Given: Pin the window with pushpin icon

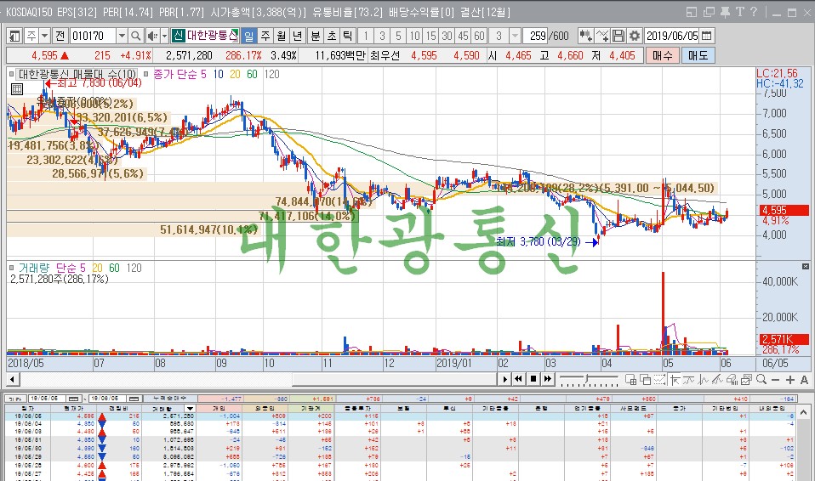Looking at the screenshot, I should coord(725,12).
